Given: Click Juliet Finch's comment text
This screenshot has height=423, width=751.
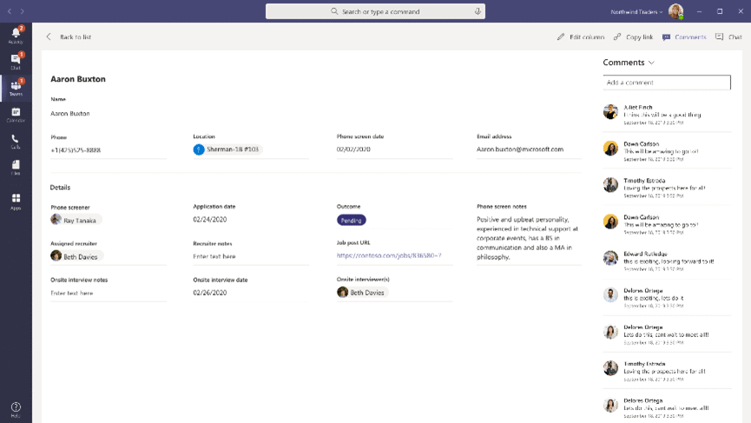Looking at the screenshot, I should tap(662, 115).
